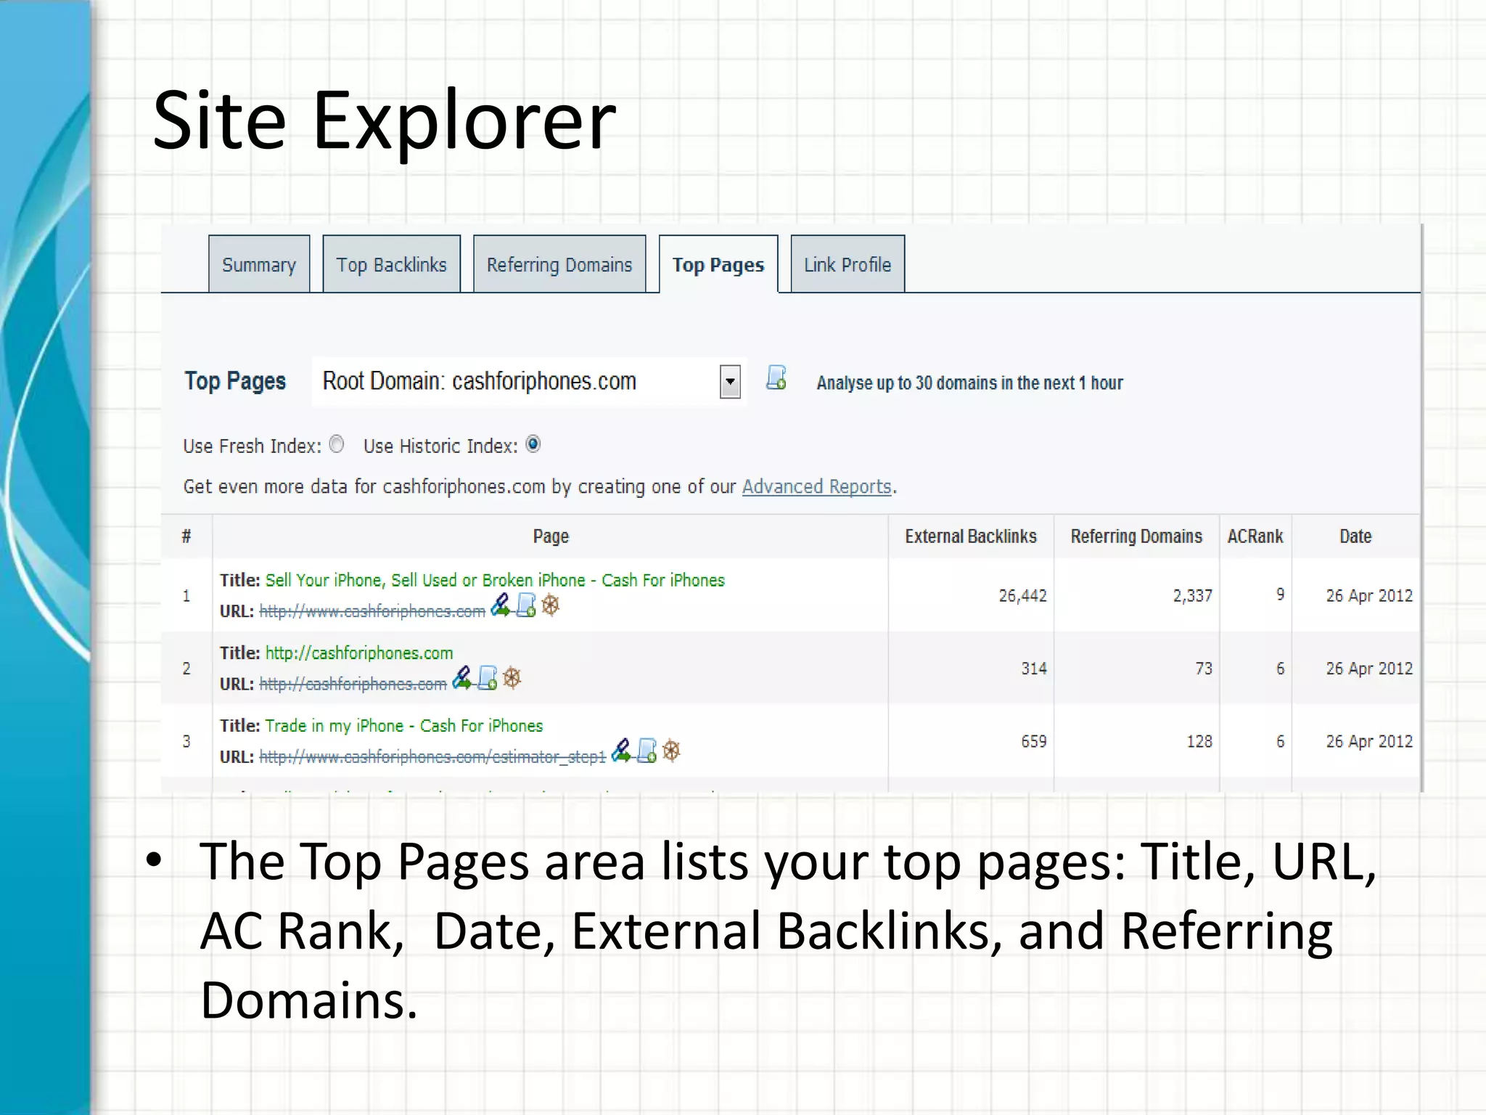Click the add-report scroll icon in row 1

pyautogui.click(x=526, y=605)
